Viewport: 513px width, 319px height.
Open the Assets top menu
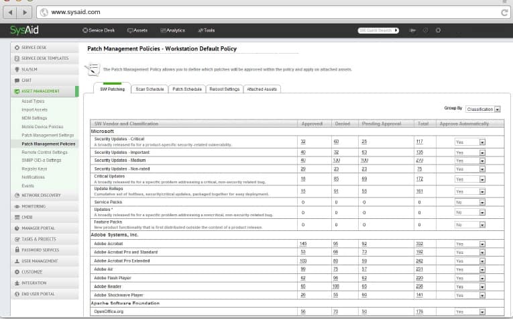pos(137,30)
